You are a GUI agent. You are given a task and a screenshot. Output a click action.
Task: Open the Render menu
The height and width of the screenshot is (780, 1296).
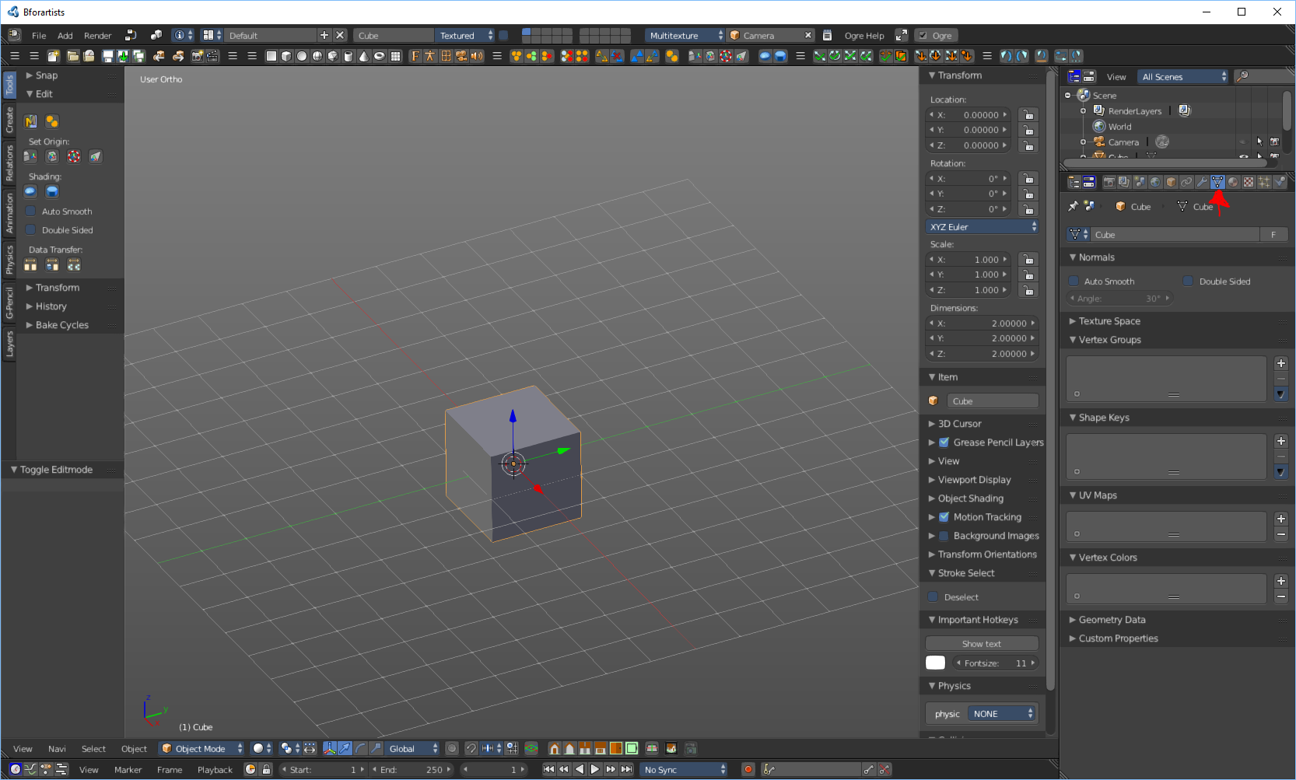[98, 36]
